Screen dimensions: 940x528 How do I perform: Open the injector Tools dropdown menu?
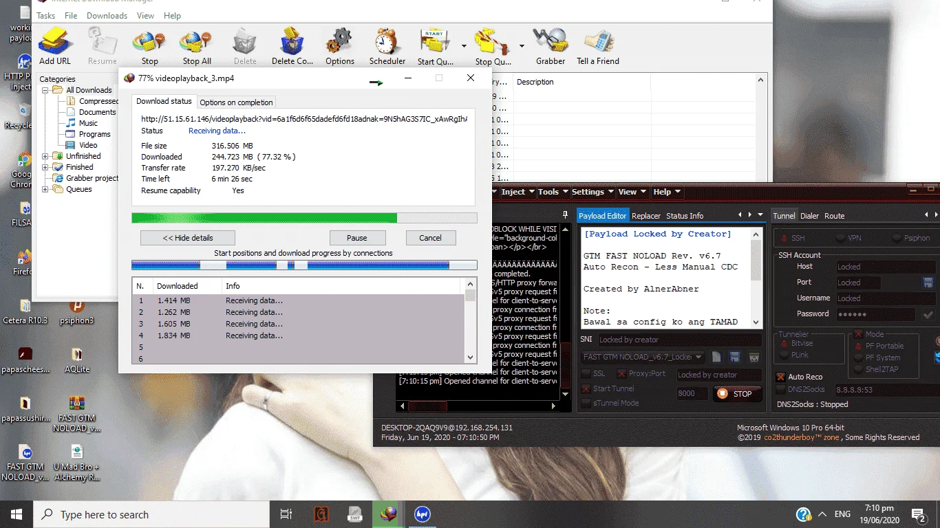pyautogui.click(x=553, y=192)
